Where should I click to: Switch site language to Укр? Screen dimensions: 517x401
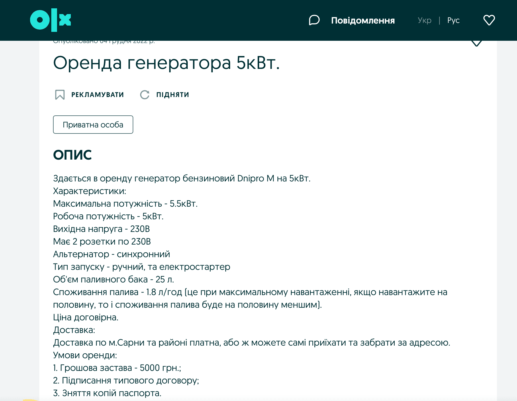[x=424, y=20]
